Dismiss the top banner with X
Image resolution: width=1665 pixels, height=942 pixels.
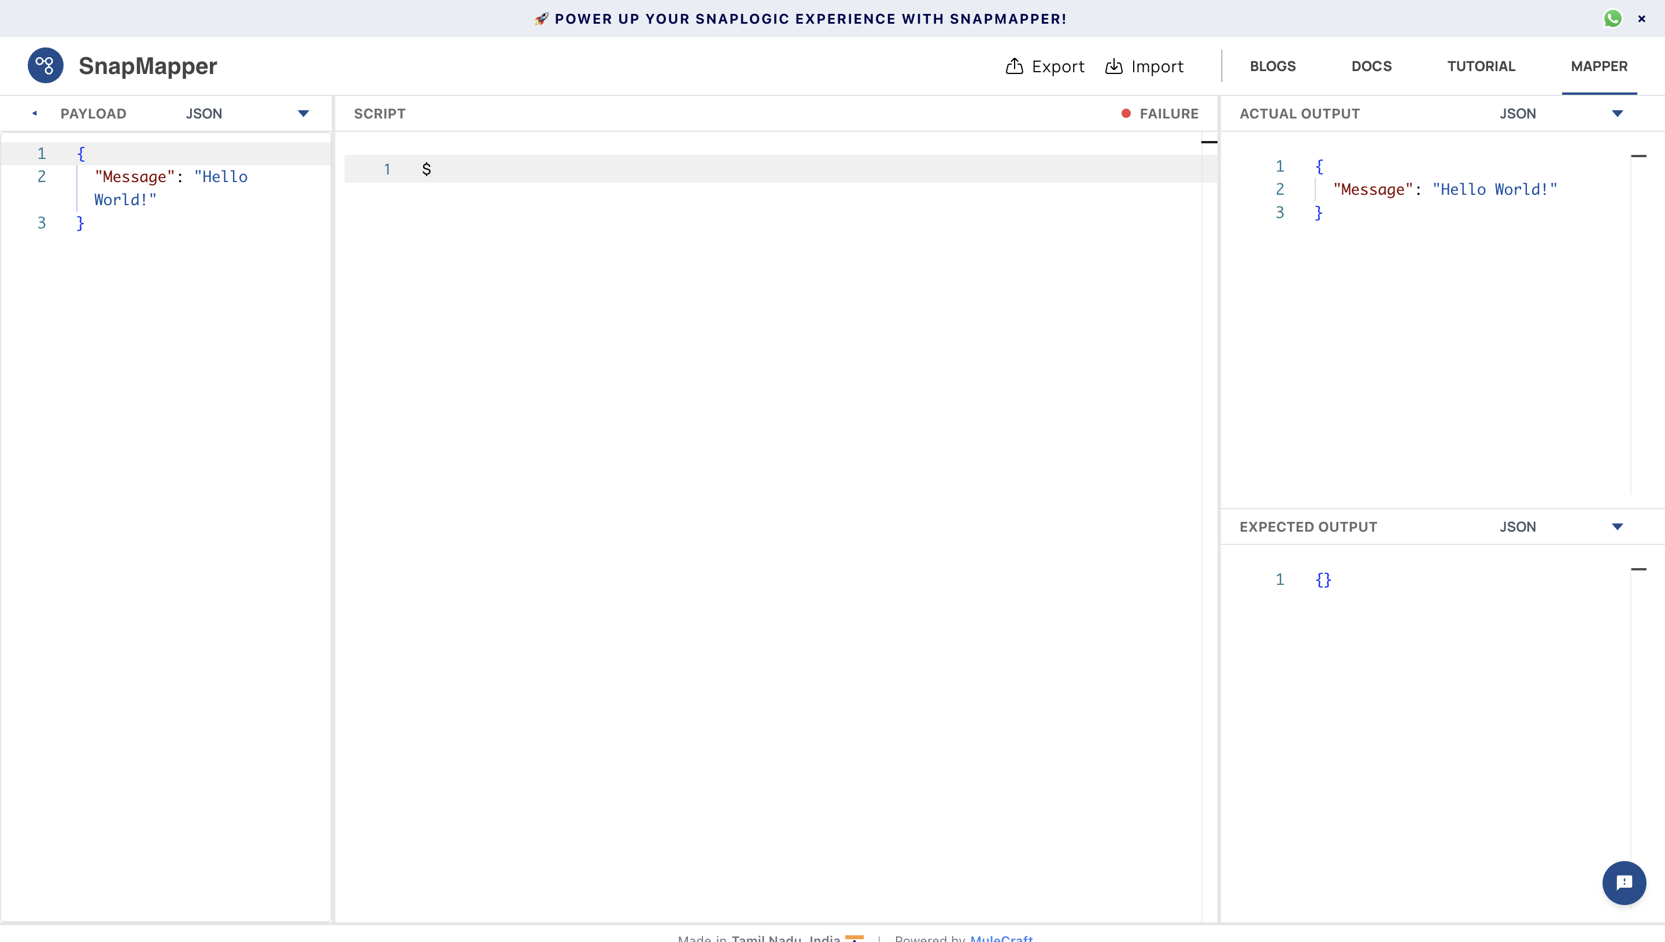(x=1642, y=18)
